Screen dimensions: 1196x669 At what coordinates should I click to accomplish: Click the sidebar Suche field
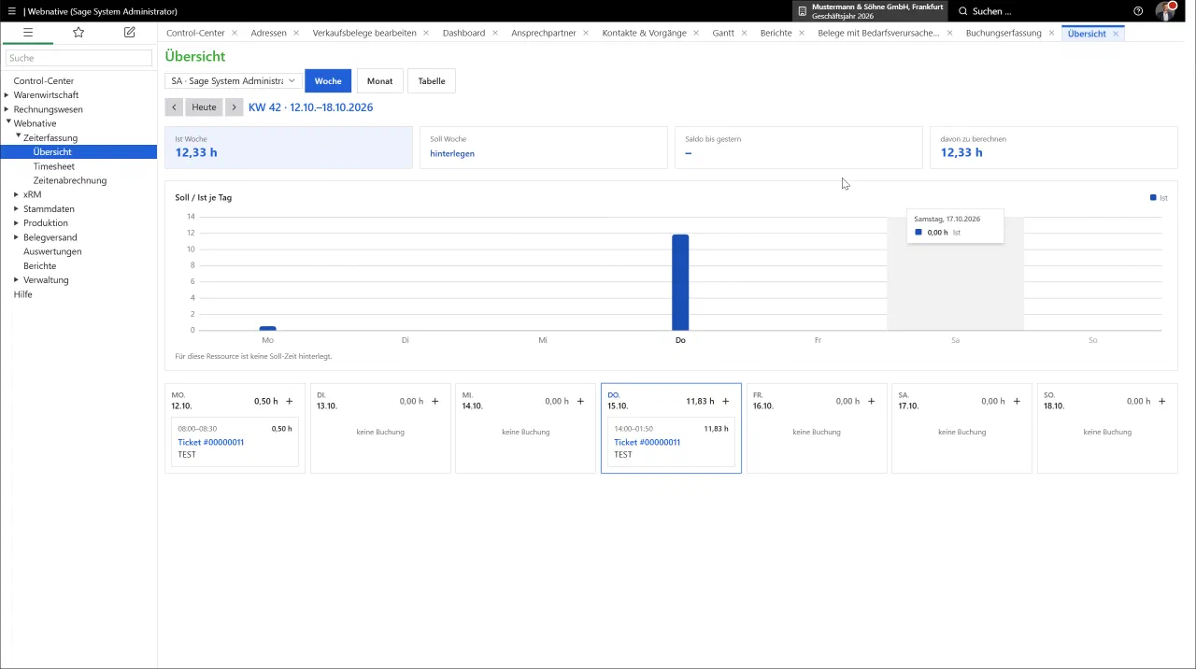click(x=78, y=58)
